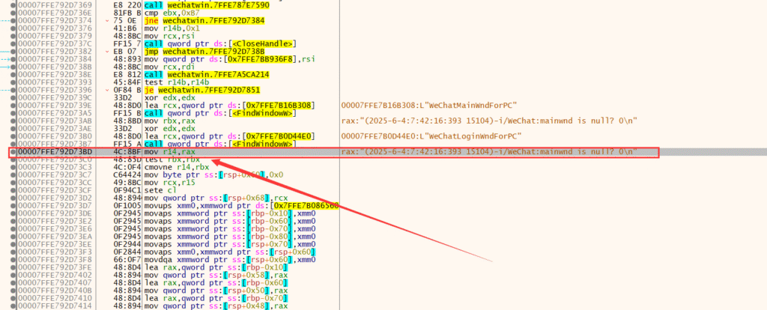Select address 00007FFE792D7369 in disassembly
767x310 pixels.
(x=54, y=4)
